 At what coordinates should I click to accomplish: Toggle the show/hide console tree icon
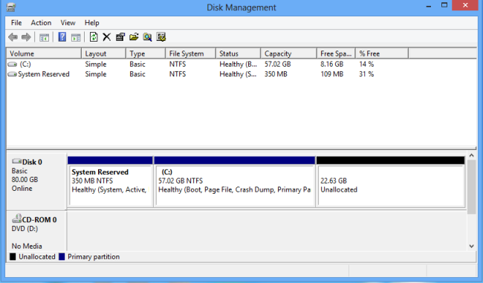[44, 38]
